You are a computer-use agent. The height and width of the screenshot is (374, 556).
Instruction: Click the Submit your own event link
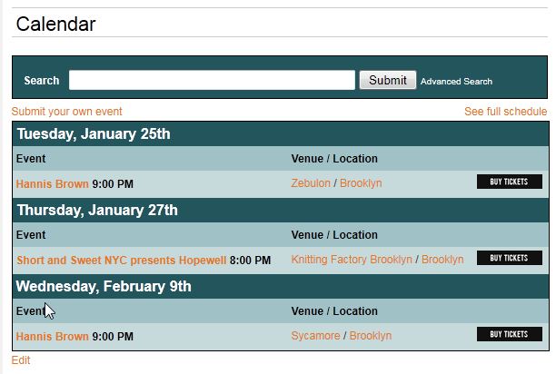tap(67, 112)
